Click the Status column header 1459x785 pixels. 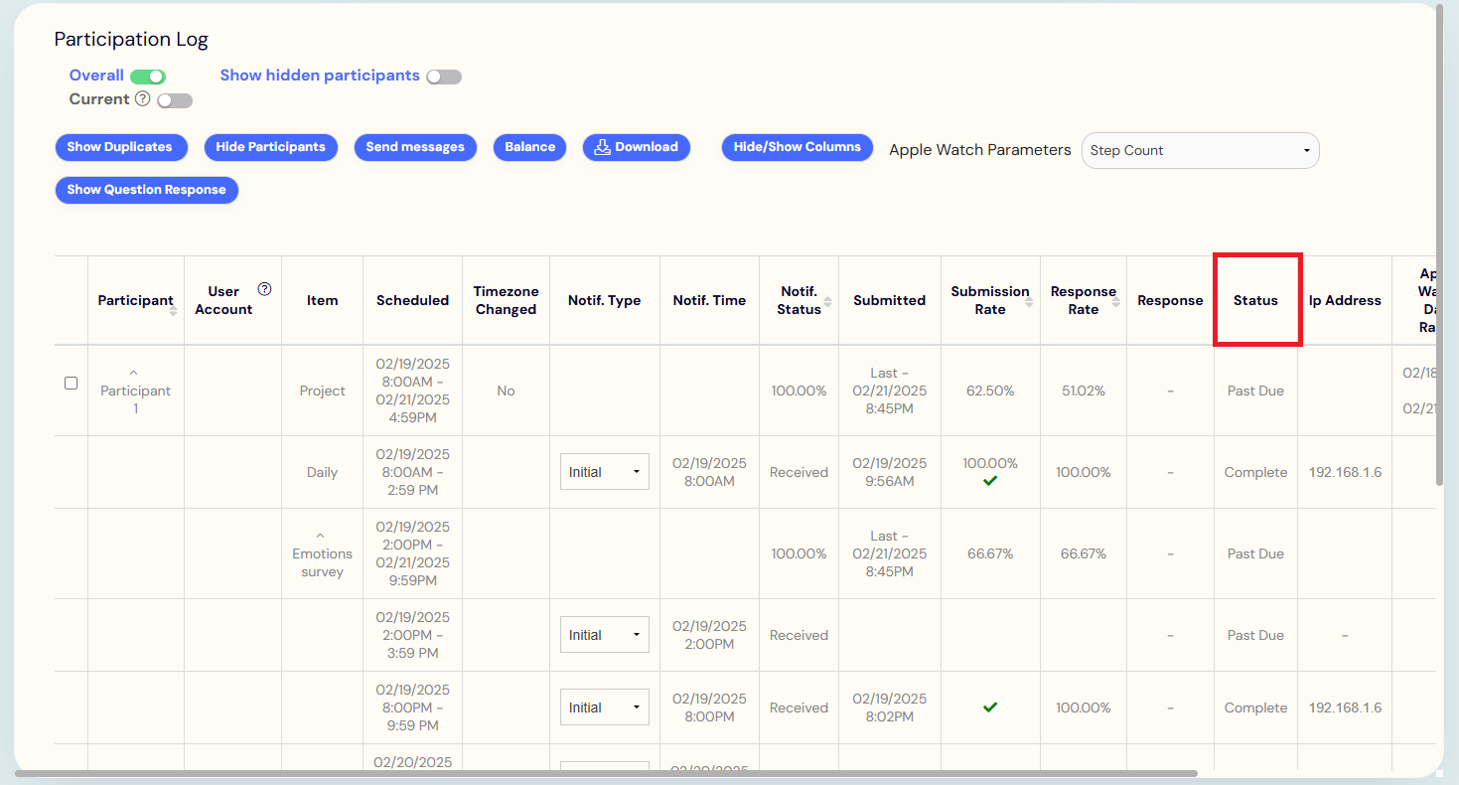point(1255,300)
